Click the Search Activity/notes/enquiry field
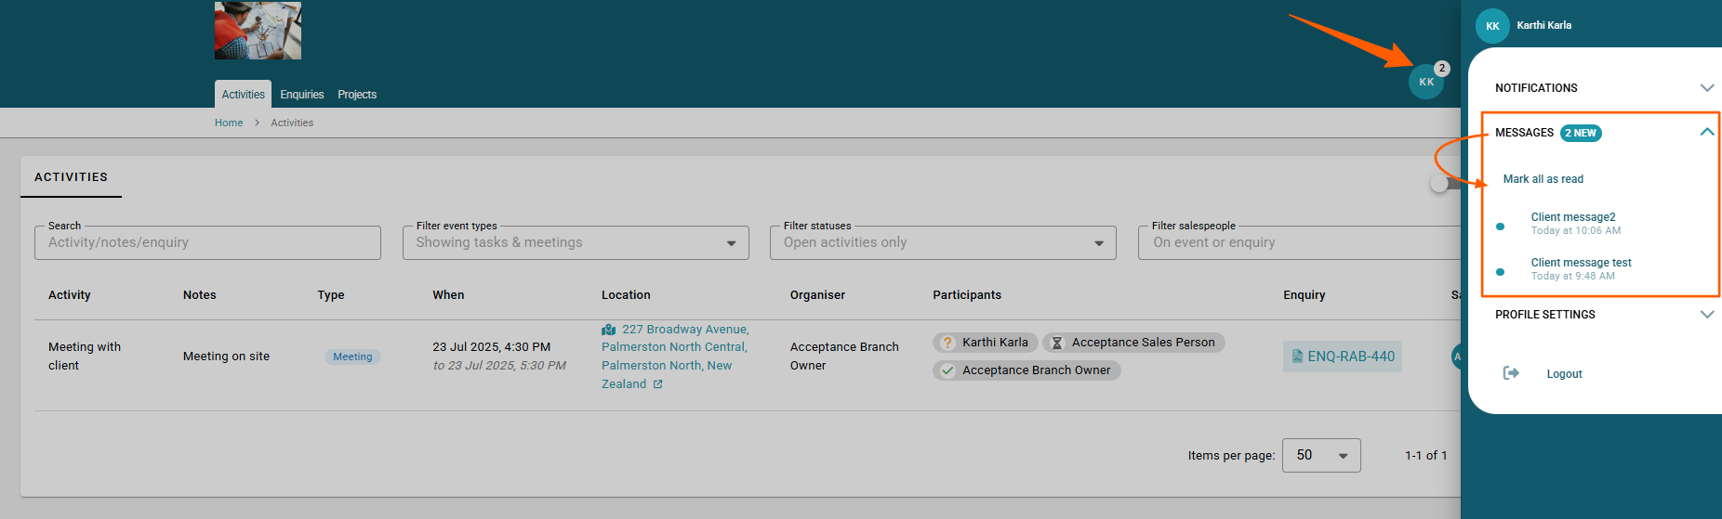 [207, 242]
